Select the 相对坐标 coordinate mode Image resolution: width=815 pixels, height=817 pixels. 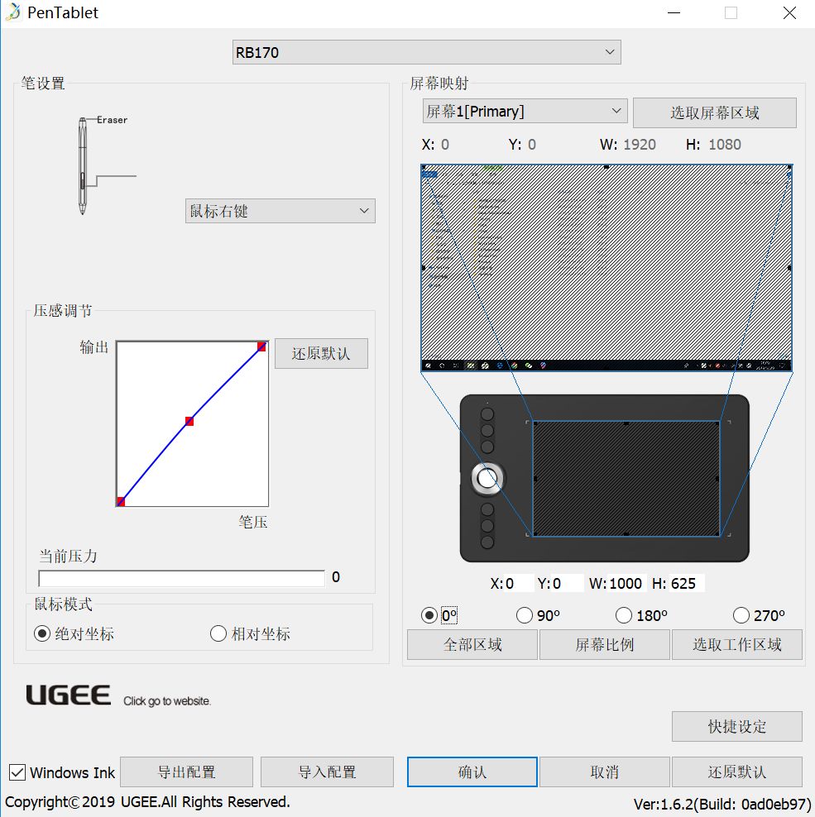[218, 633]
